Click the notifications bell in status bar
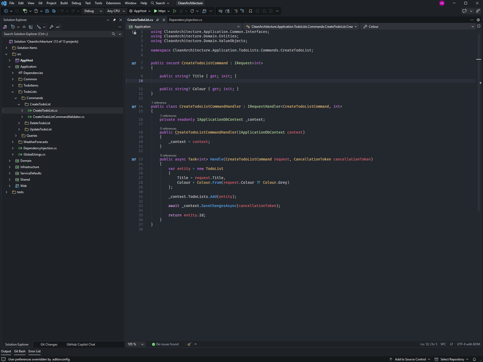This screenshot has width=483, height=362. click(474, 359)
